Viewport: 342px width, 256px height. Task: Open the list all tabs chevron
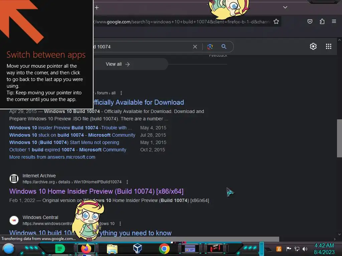click(x=285, y=7)
